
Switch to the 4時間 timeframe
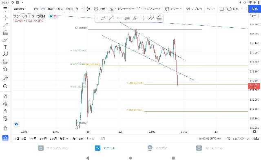pos(69,9)
